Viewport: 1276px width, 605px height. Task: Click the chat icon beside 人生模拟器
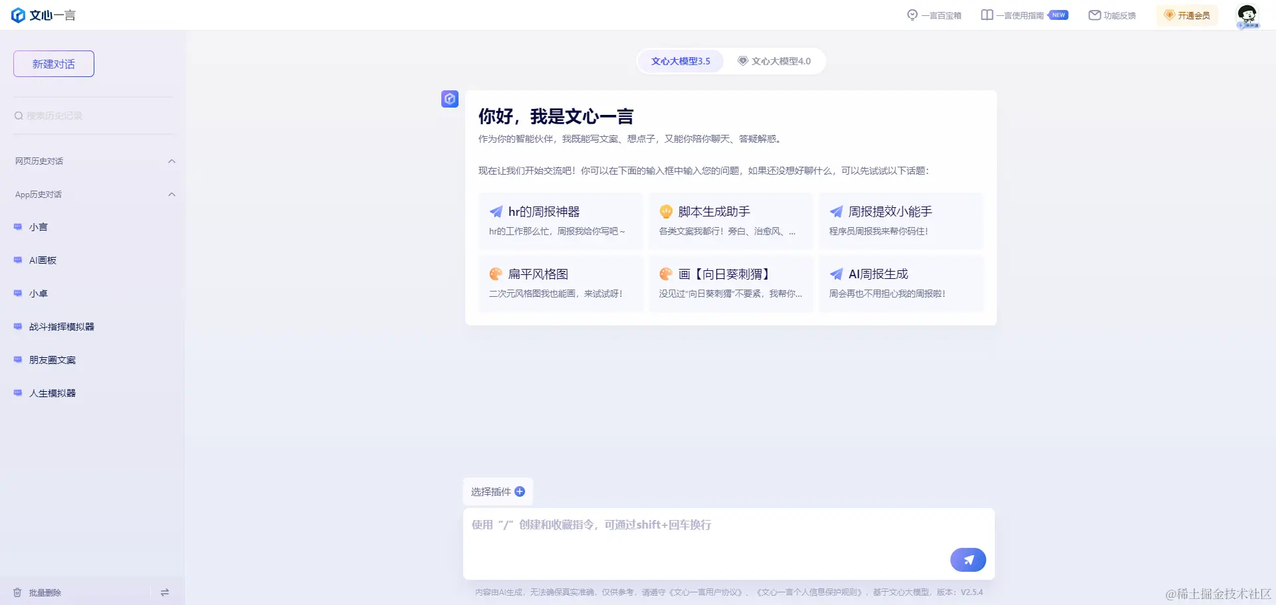coord(18,393)
